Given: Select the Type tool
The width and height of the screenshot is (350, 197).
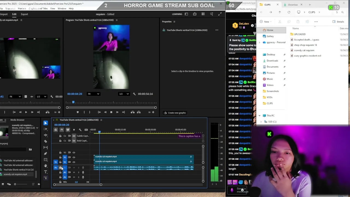Looking at the screenshot, I should click(45, 172).
